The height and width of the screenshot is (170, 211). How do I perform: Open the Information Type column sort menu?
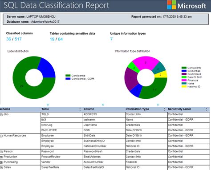point(164,109)
